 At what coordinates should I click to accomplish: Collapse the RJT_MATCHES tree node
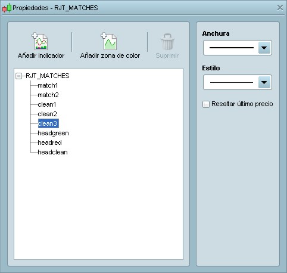[18, 76]
